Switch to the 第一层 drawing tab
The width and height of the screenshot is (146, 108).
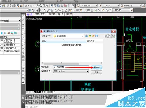pos(30,15)
